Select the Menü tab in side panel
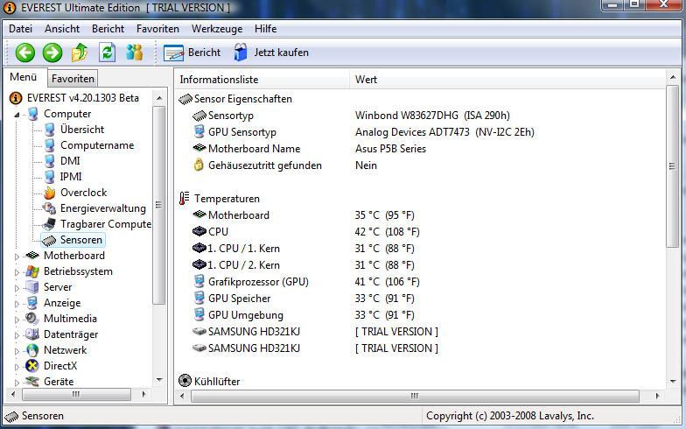Screen dimensions: 686x429 point(24,77)
